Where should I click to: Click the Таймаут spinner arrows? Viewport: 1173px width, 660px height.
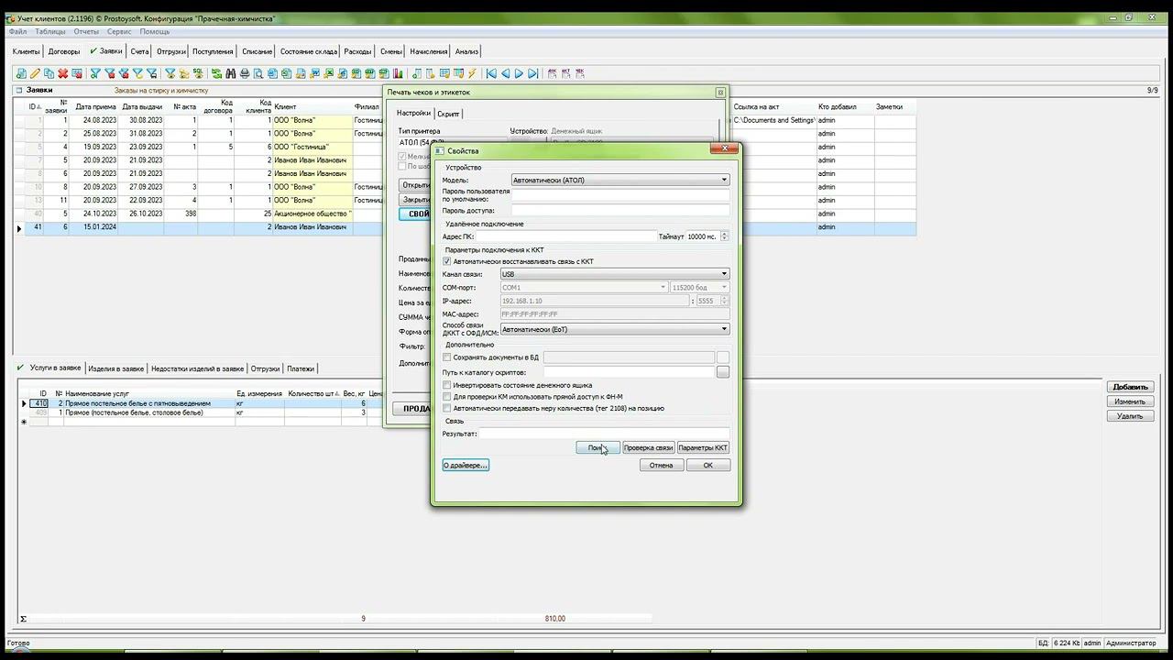(x=724, y=236)
